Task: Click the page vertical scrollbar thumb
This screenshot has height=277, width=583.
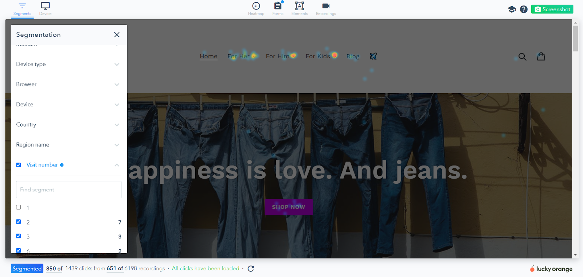Action: 575,38
